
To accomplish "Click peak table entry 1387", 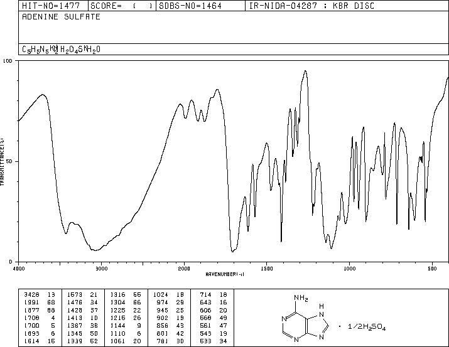I will click(x=75, y=326).
